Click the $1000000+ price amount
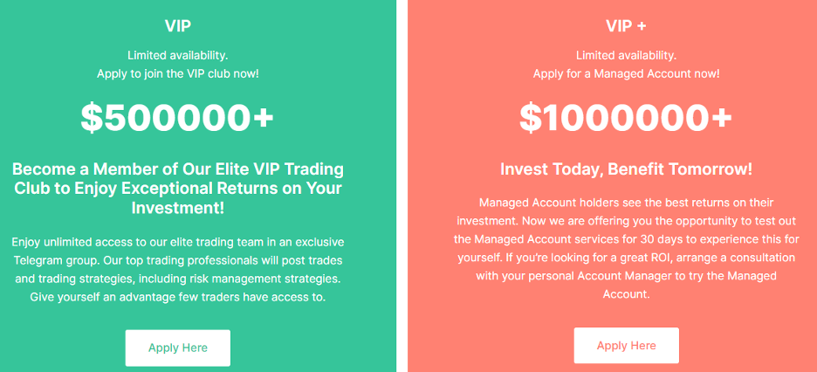Screen dimensions: 817x372 pos(627,117)
